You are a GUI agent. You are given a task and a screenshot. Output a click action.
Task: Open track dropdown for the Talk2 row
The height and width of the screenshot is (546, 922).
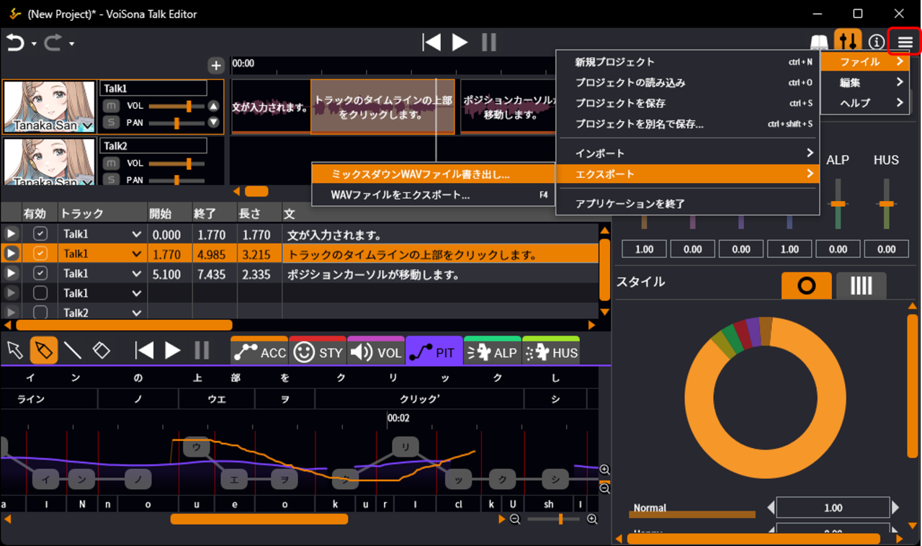tap(136, 313)
